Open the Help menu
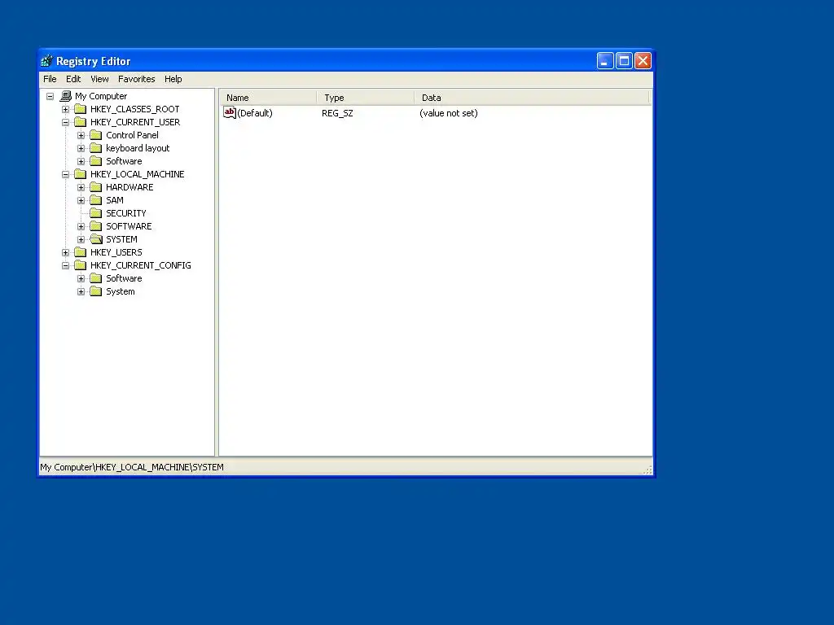This screenshot has height=625, width=834. [173, 79]
